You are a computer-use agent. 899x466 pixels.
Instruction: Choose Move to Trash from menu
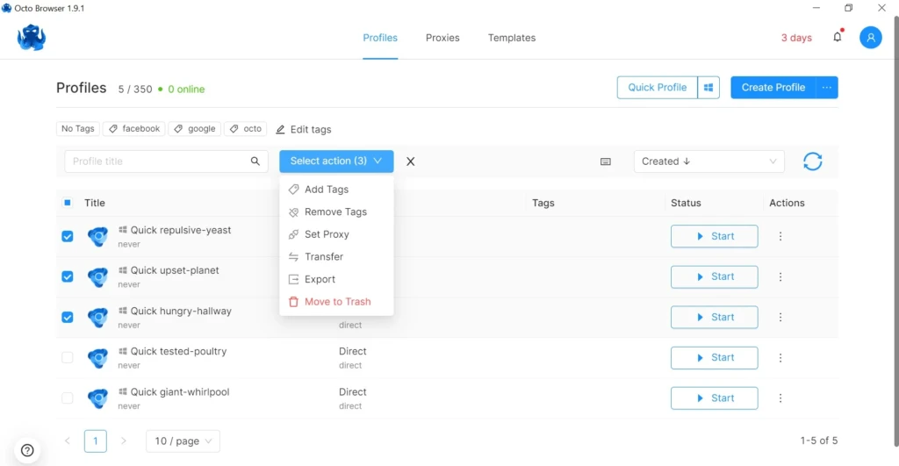336,302
